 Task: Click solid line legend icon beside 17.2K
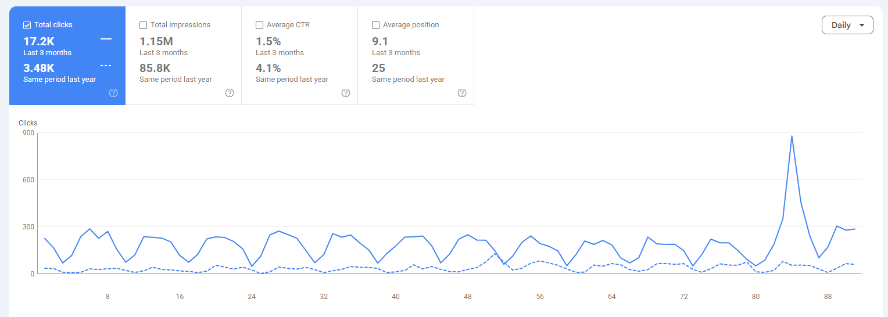(106, 39)
